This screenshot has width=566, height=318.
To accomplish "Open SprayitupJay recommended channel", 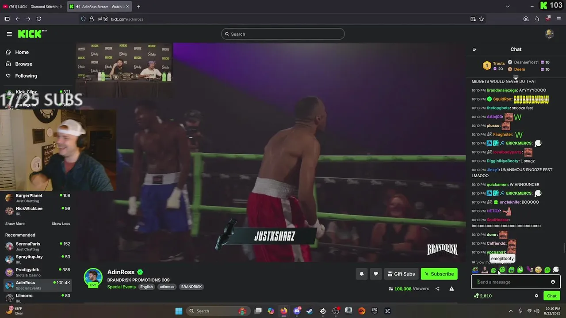I will (x=38, y=259).
